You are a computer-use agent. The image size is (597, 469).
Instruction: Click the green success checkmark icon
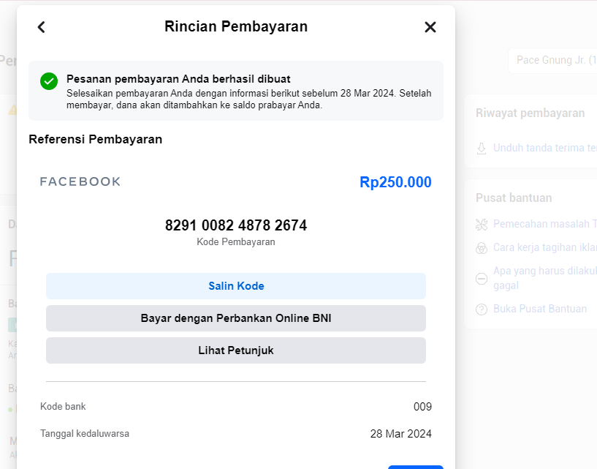tap(49, 80)
